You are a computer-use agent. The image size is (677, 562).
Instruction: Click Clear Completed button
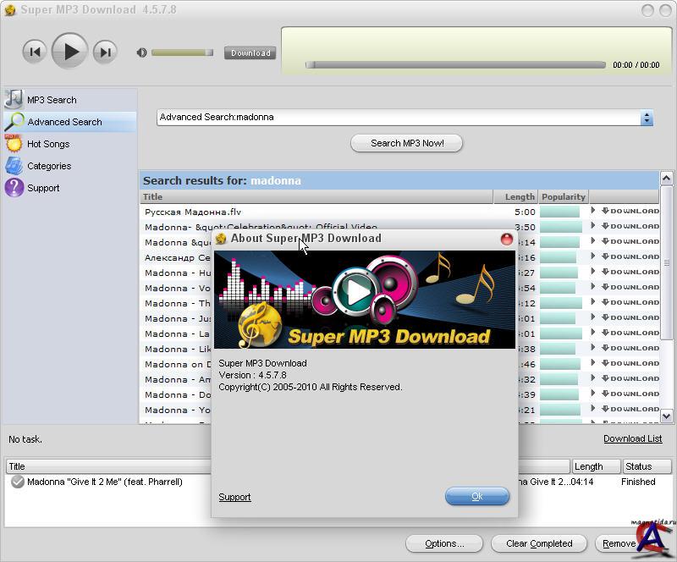click(x=539, y=543)
